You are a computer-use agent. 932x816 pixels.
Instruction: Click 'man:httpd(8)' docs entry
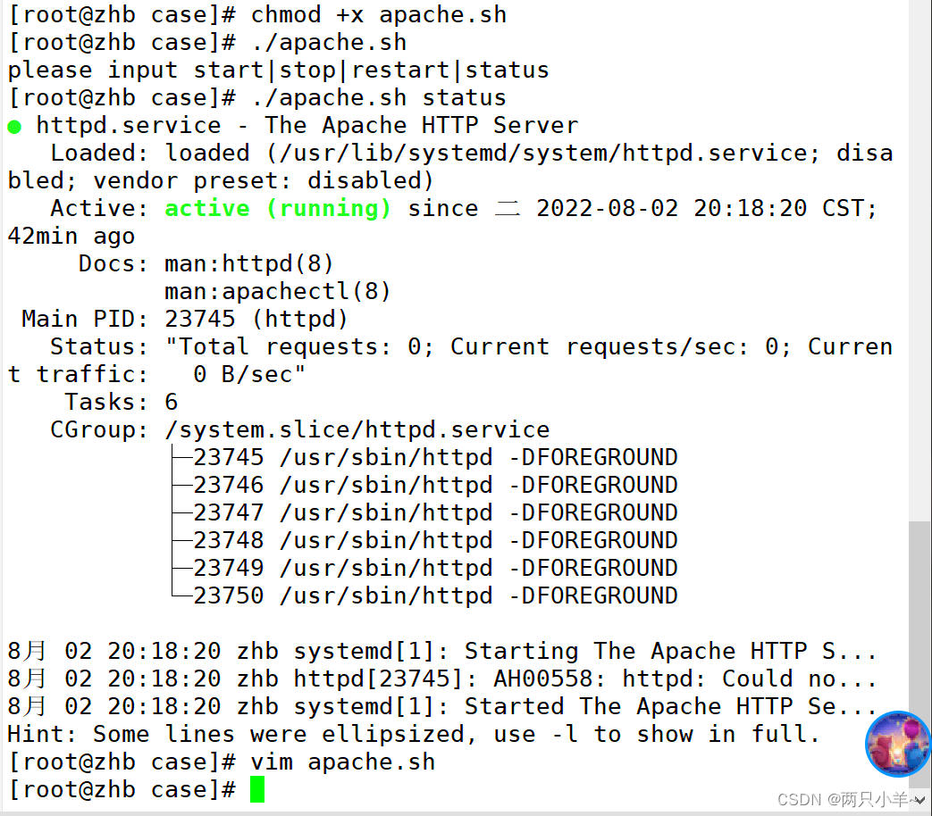[249, 263]
